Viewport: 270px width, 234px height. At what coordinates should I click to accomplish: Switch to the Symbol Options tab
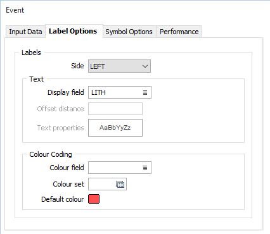tap(129, 32)
